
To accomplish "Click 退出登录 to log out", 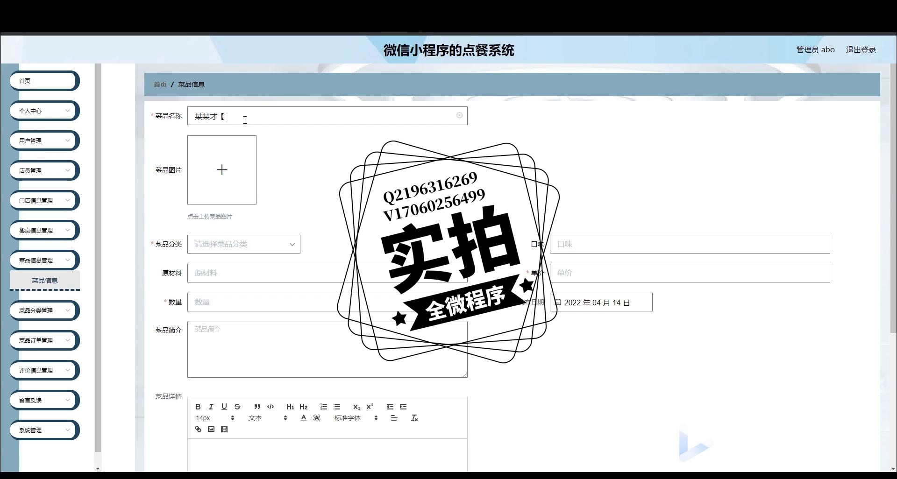I will coord(861,49).
